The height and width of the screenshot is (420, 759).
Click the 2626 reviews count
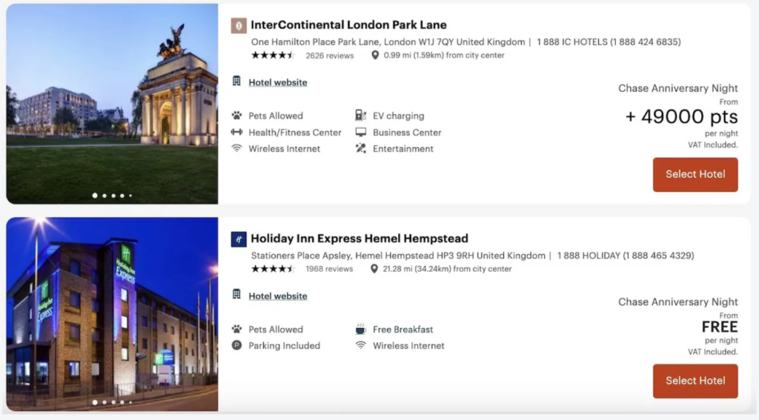[x=330, y=56]
